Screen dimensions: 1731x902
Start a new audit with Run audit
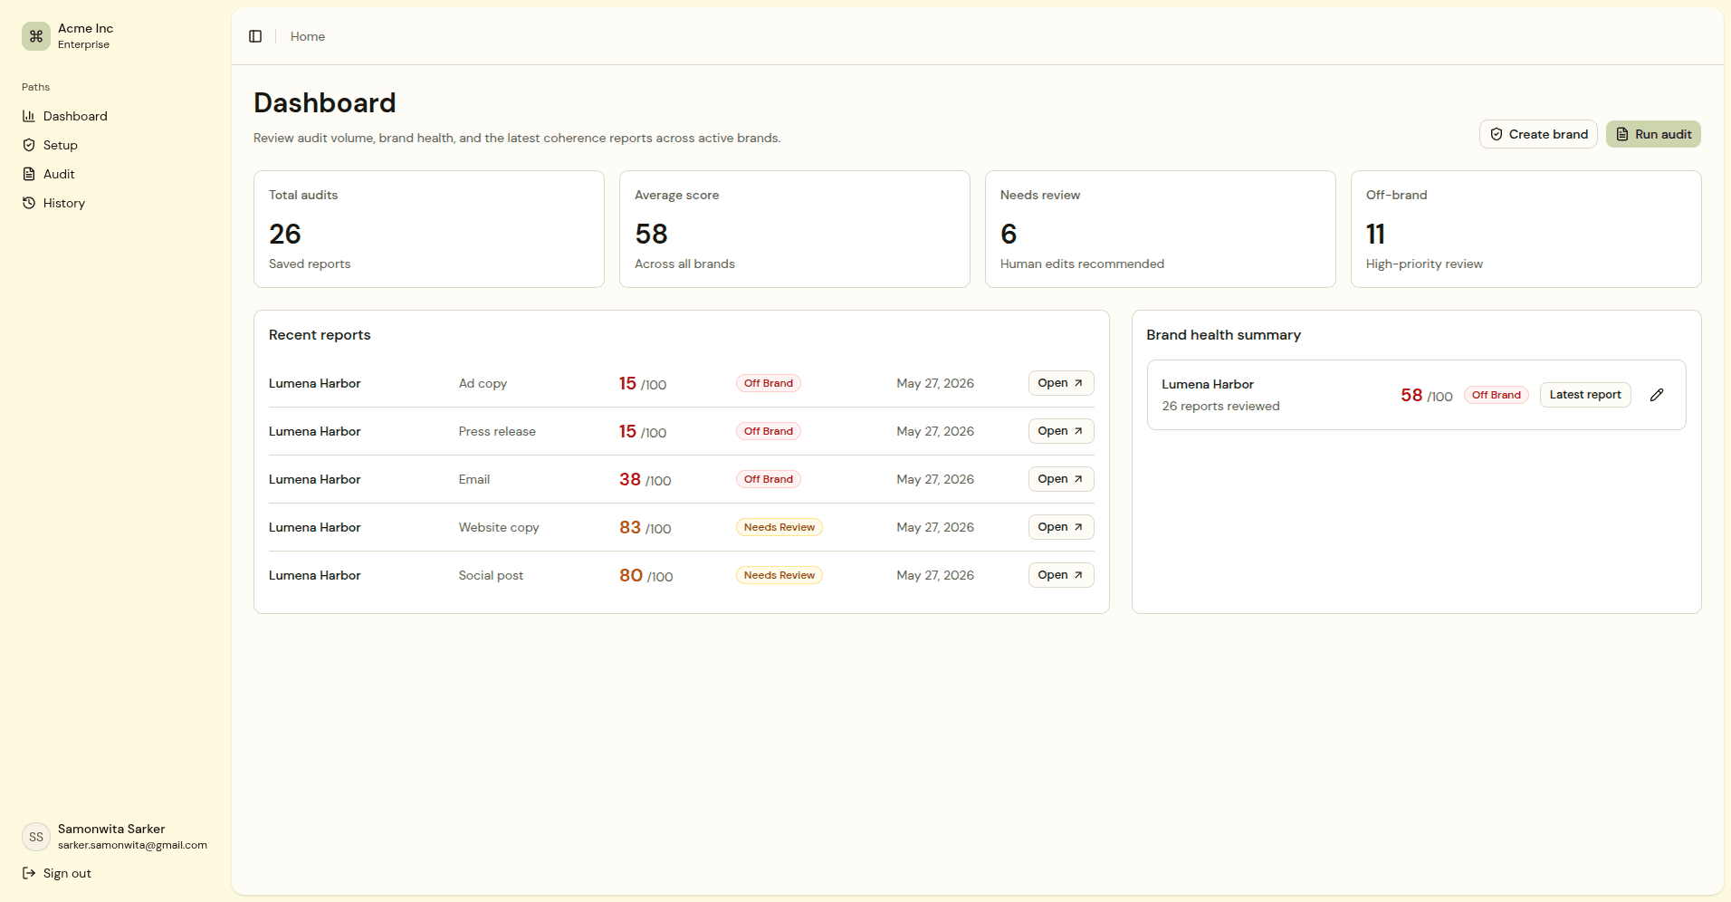[x=1653, y=134]
